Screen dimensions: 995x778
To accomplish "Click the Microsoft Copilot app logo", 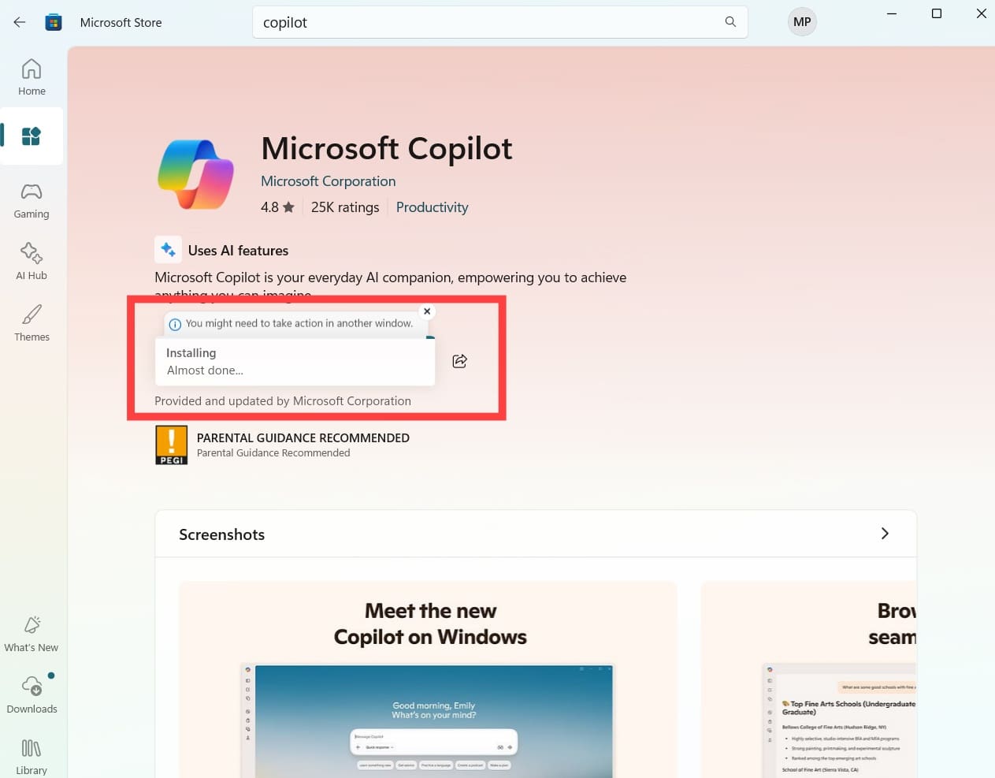I will point(196,174).
